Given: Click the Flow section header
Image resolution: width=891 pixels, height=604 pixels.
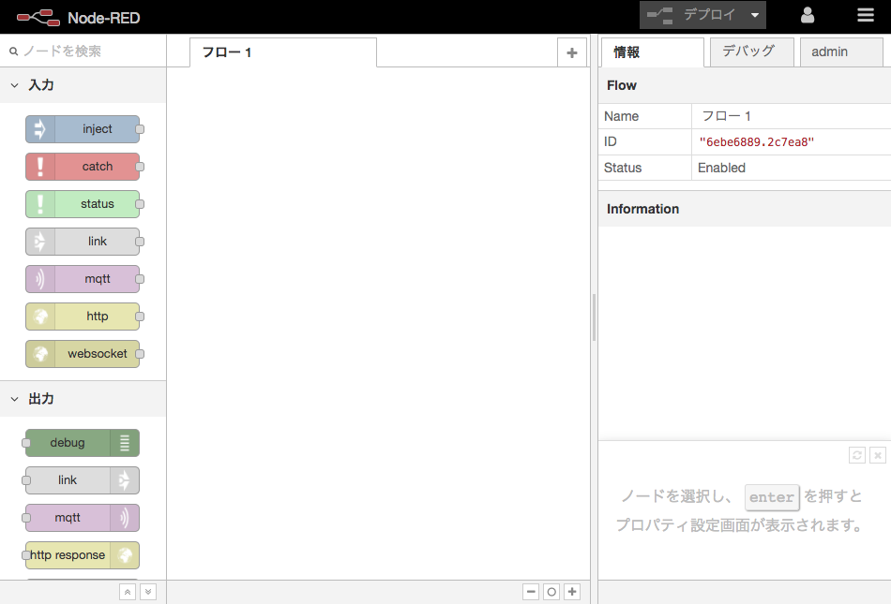Looking at the screenshot, I should pyautogui.click(x=745, y=85).
